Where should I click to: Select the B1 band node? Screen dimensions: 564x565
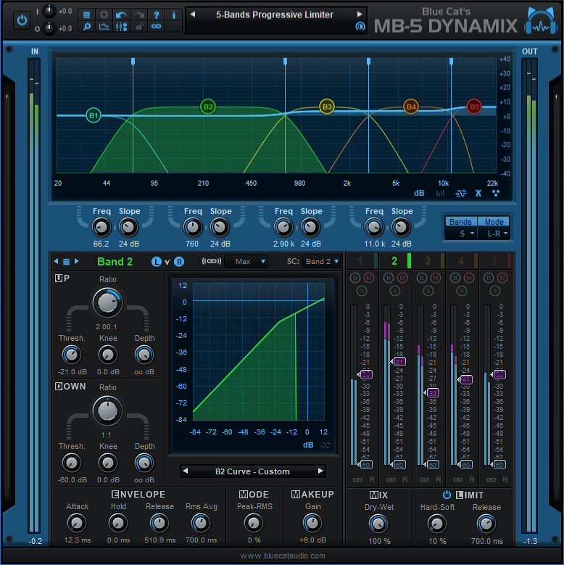(94, 115)
